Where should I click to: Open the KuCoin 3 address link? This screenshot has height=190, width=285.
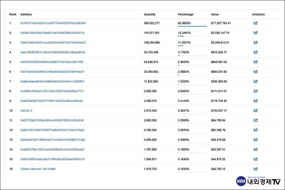pyautogui.click(x=26, y=111)
